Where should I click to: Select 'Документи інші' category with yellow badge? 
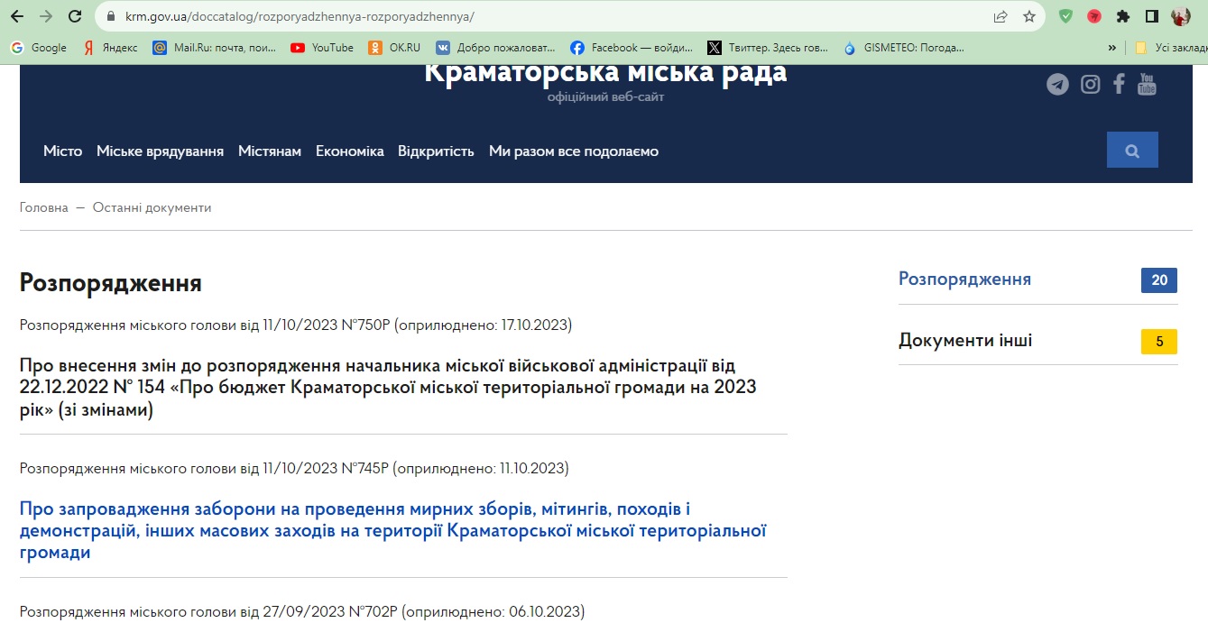point(965,341)
